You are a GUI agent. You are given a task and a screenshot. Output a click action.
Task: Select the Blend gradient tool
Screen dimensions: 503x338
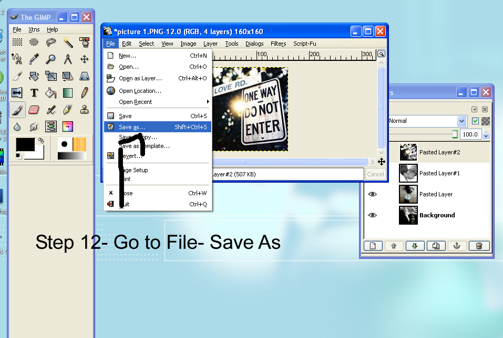pos(68,93)
